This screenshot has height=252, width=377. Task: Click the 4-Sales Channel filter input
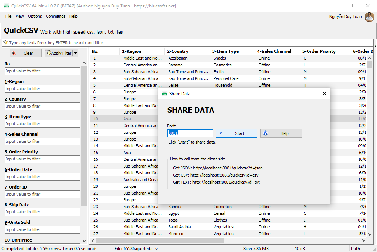[x=42, y=141]
